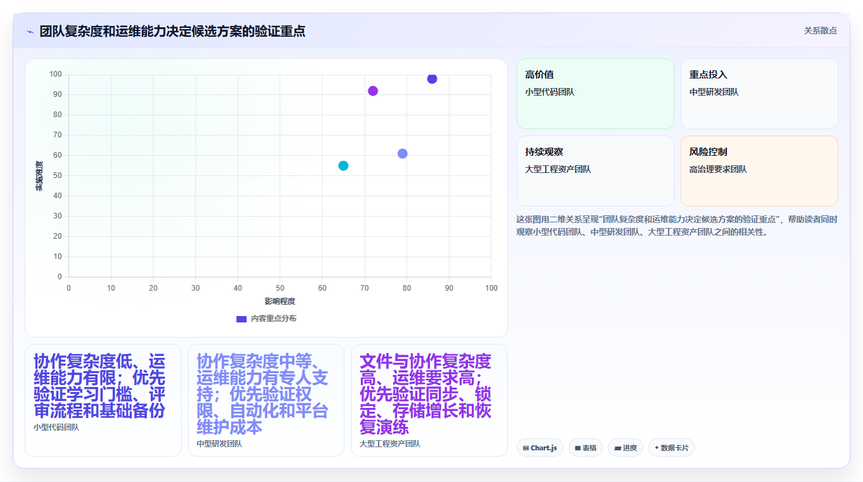Click the 关系散点 label in header

click(821, 30)
